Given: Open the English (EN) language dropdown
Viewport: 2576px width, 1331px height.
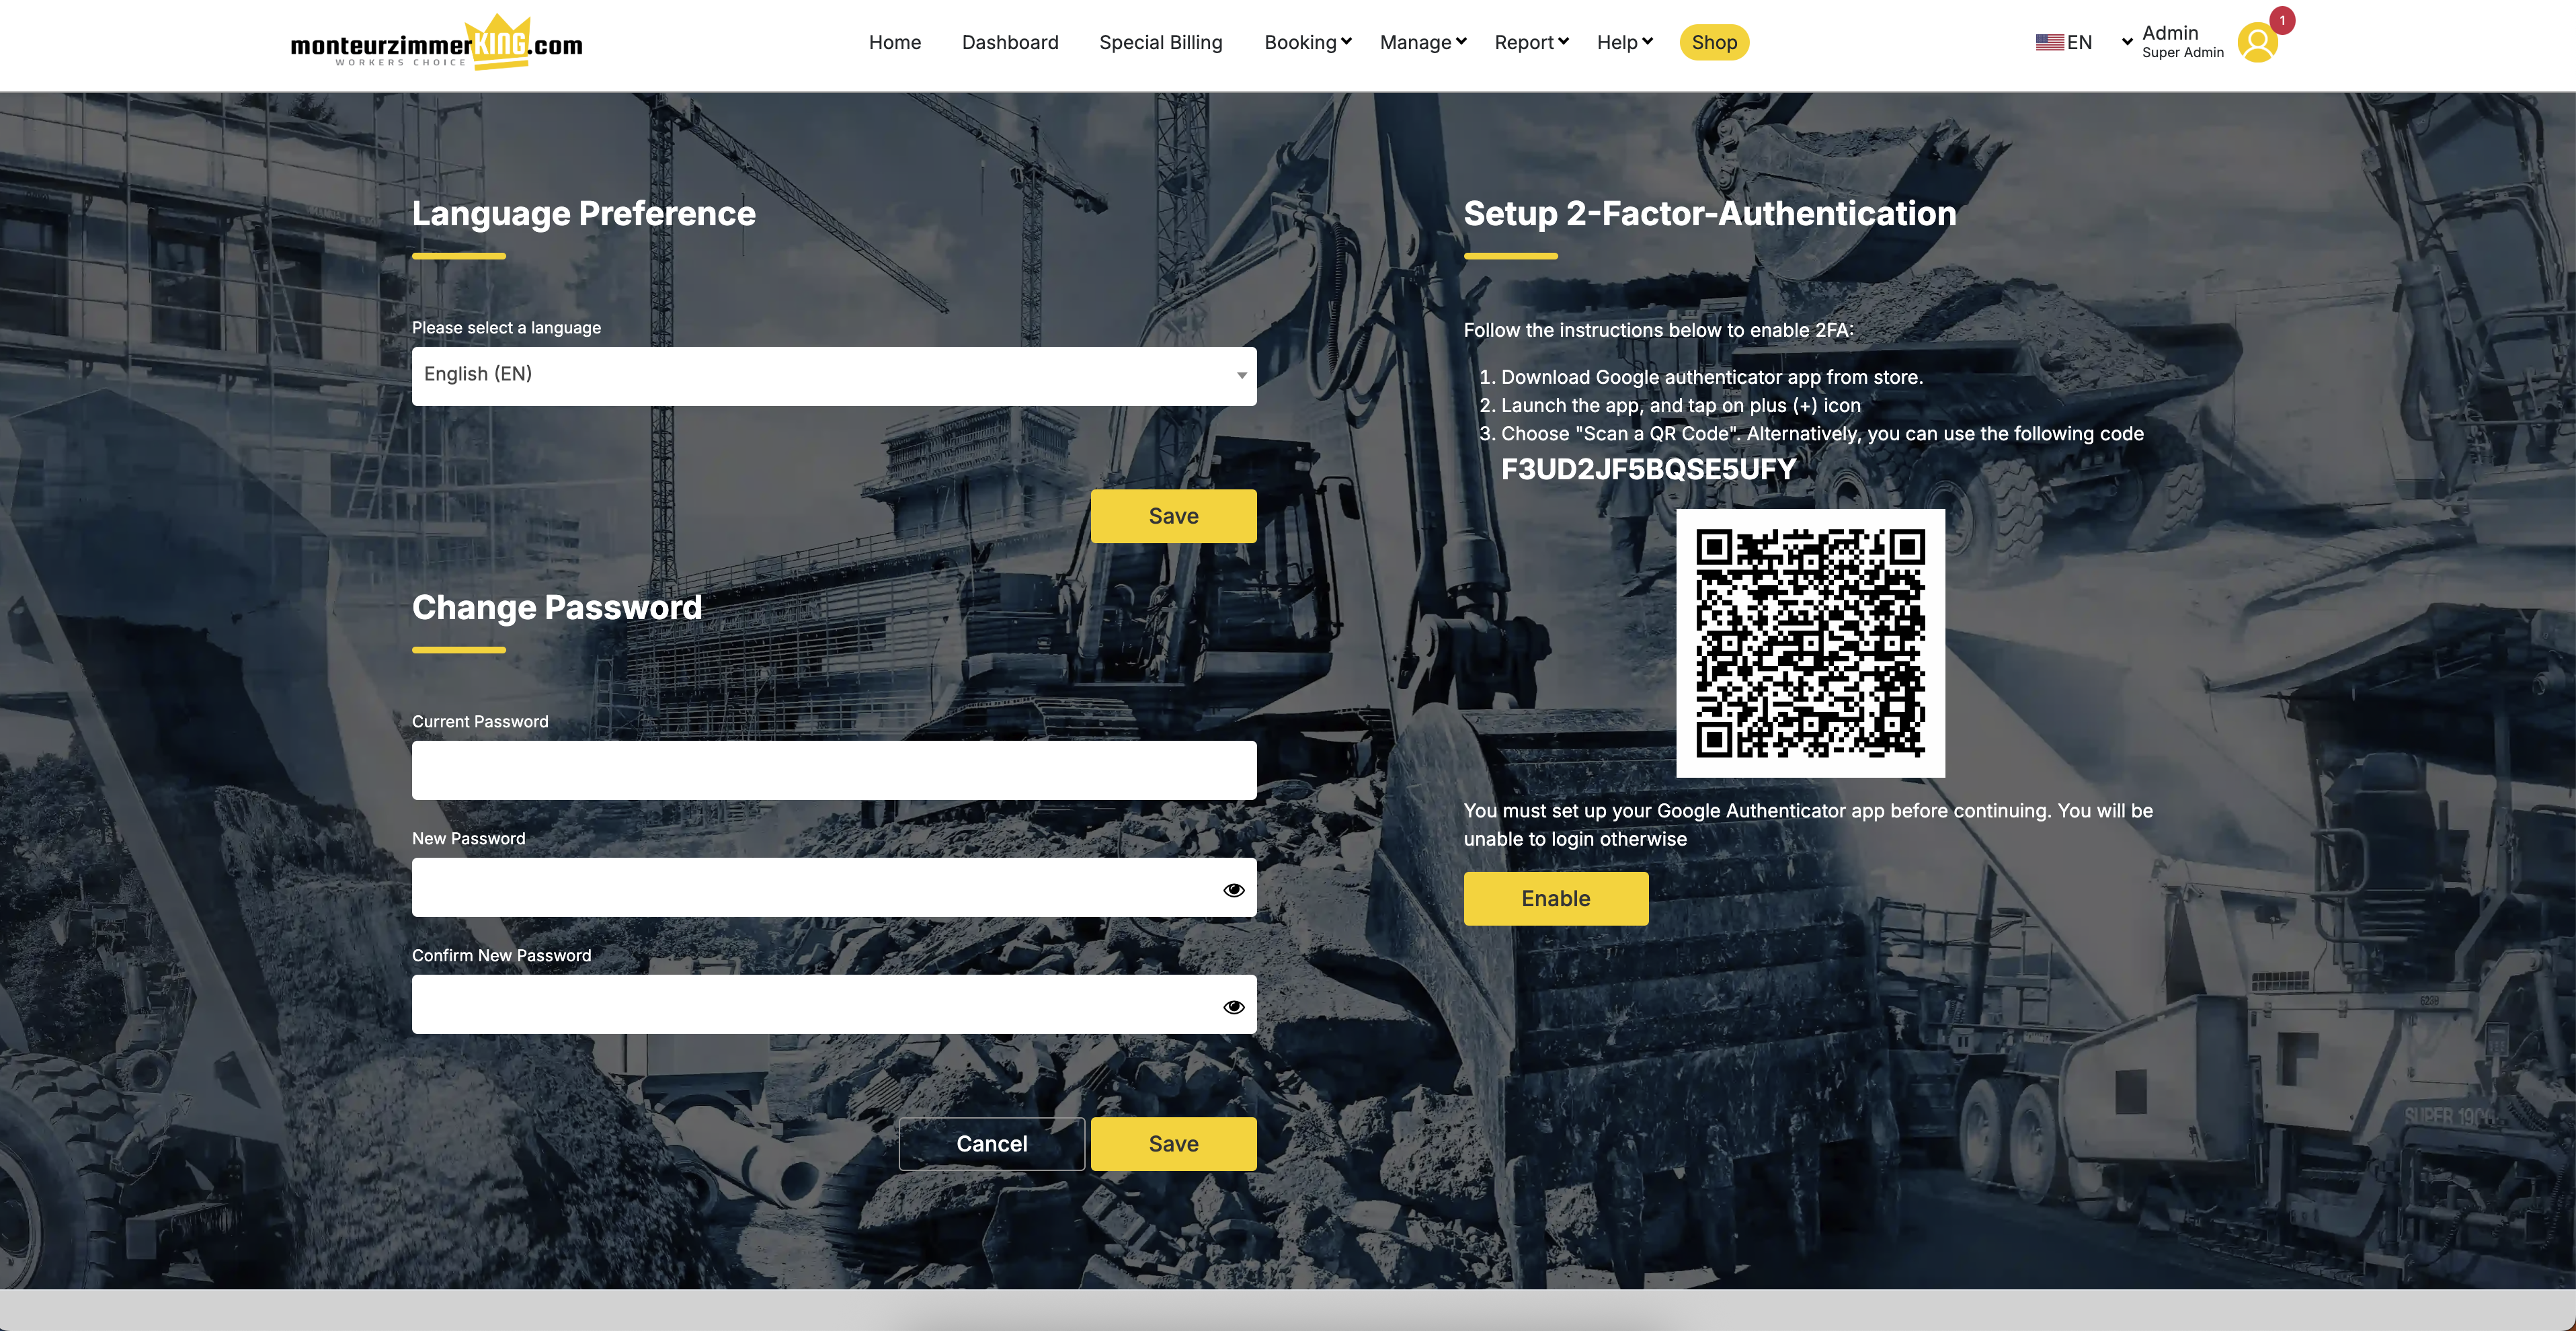Looking at the screenshot, I should (833, 375).
